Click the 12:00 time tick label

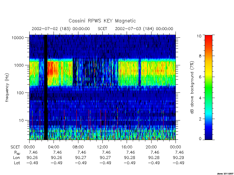click(x=102, y=147)
